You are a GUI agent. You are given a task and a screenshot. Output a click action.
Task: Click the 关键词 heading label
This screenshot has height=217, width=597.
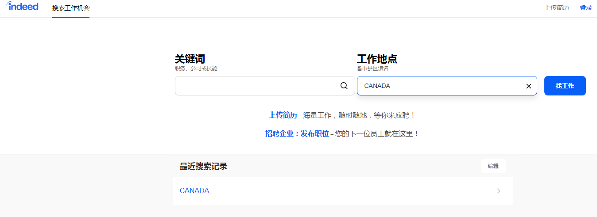[190, 59]
